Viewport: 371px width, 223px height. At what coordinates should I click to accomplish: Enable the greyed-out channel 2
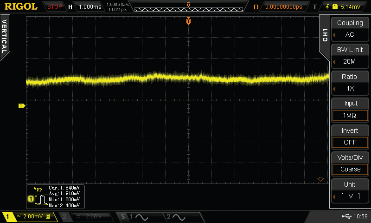(86, 217)
